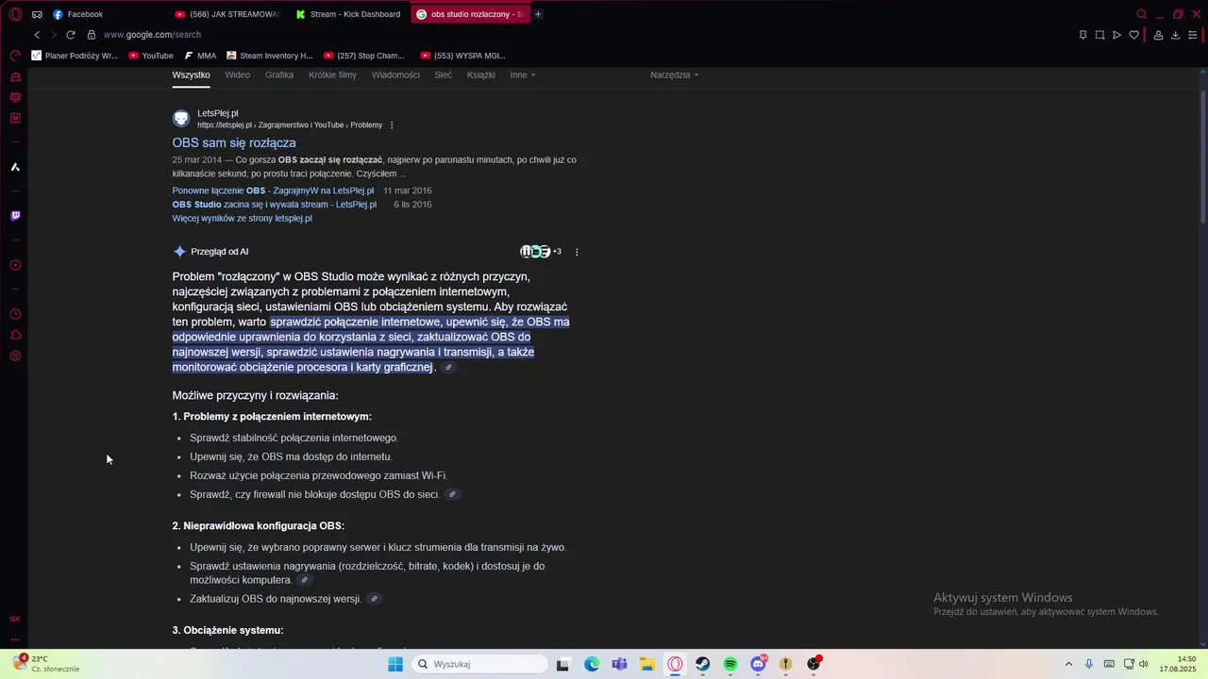Open Spotify from the taskbar

pyautogui.click(x=730, y=664)
